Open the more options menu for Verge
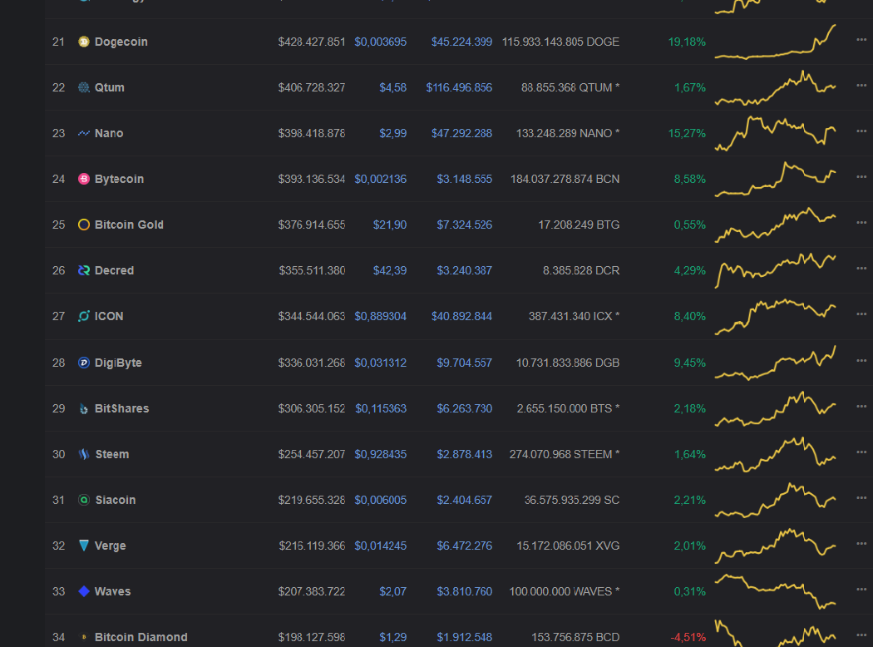 pyautogui.click(x=861, y=543)
